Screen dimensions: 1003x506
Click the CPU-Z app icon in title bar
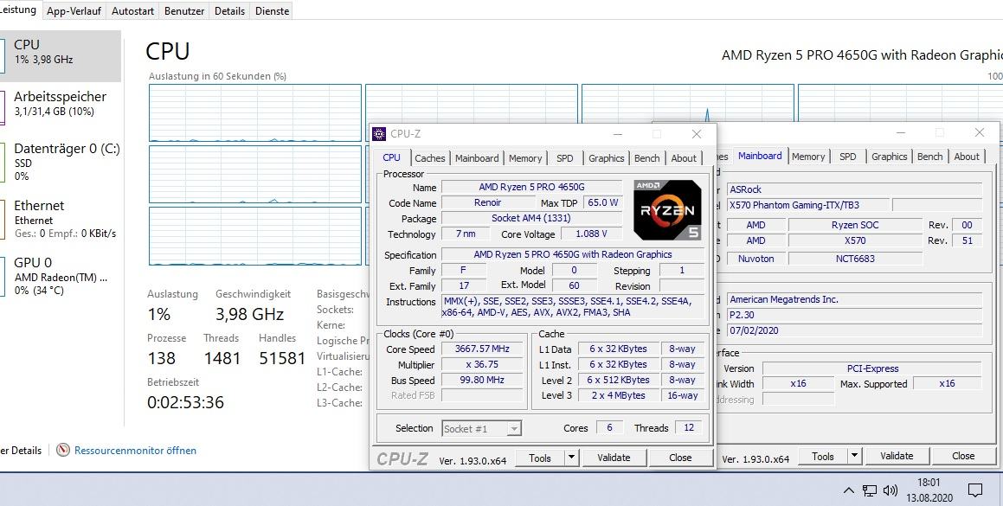379,134
